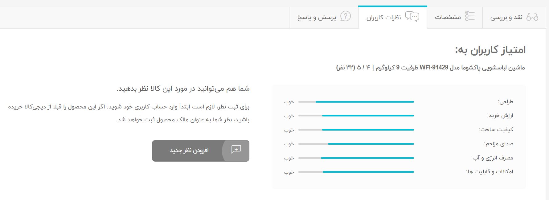The height and width of the screenshot is (200, 549).
Task: Click the کیفیت ساخت rating bar
Action: coord(356,130)
